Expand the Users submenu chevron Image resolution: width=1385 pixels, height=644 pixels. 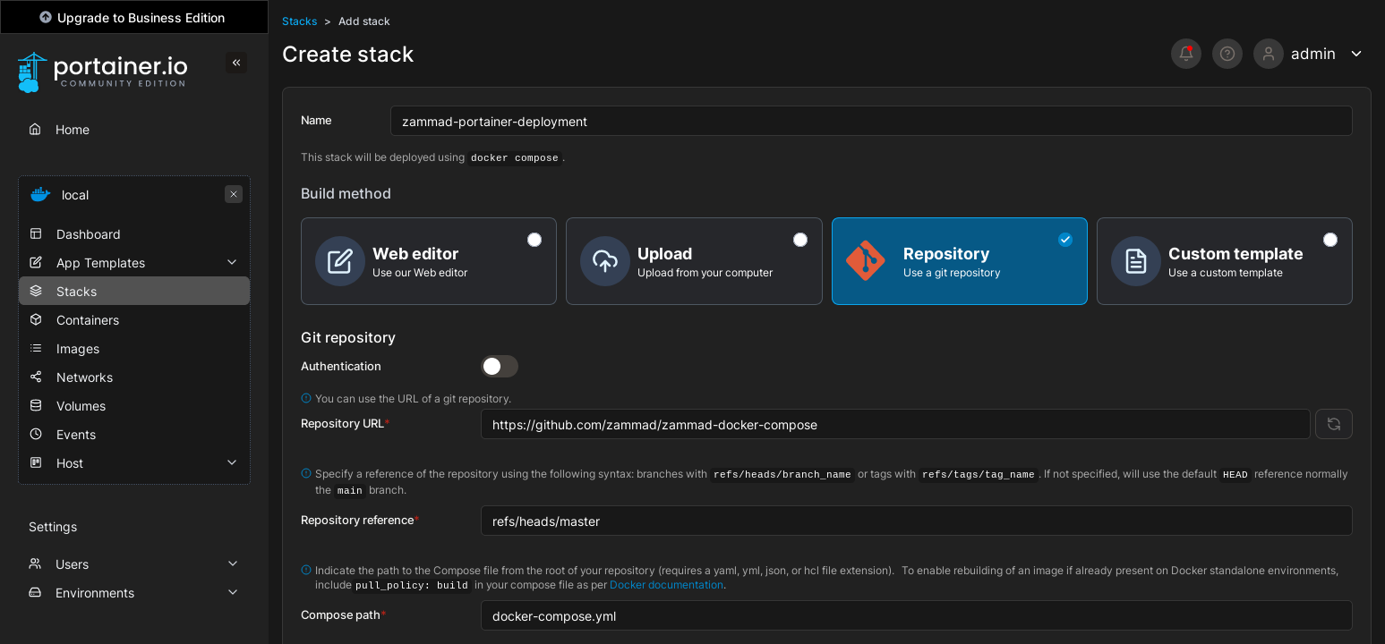point(233,563)
